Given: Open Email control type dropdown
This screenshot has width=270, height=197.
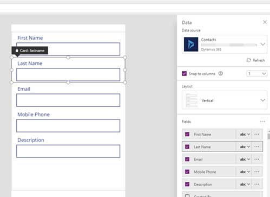Looking at the screenshot, I should [245, 159].
